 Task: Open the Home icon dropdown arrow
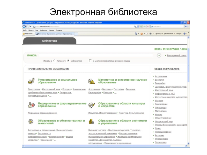(139, 34)
